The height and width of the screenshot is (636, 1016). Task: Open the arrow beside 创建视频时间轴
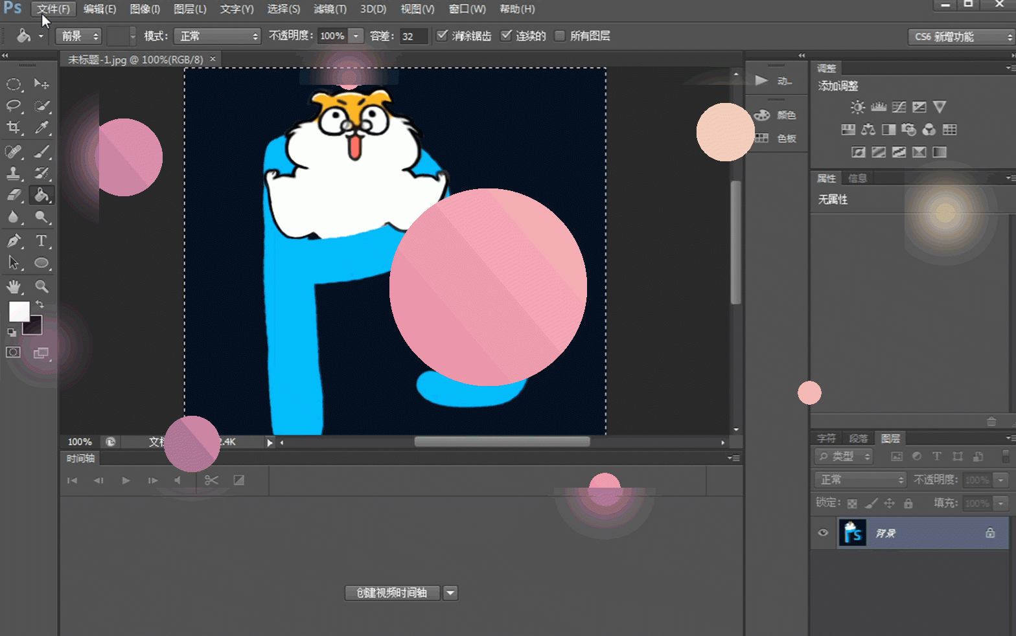coord(450,593)
